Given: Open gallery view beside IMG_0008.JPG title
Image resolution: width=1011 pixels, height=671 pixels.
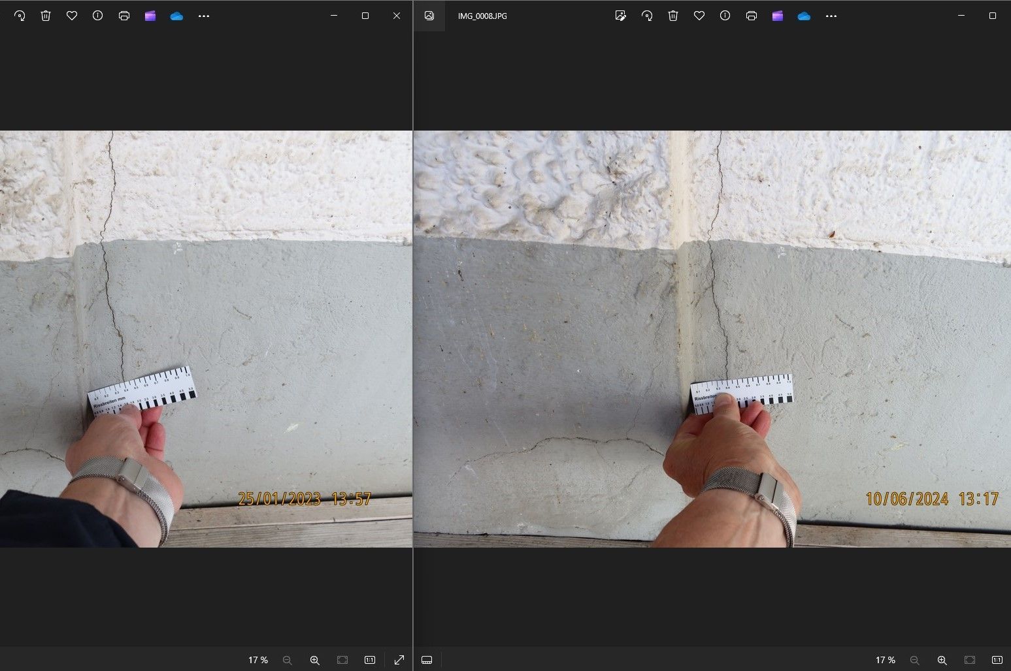Looking at the screenshot, I should click(x=429, y=16).
